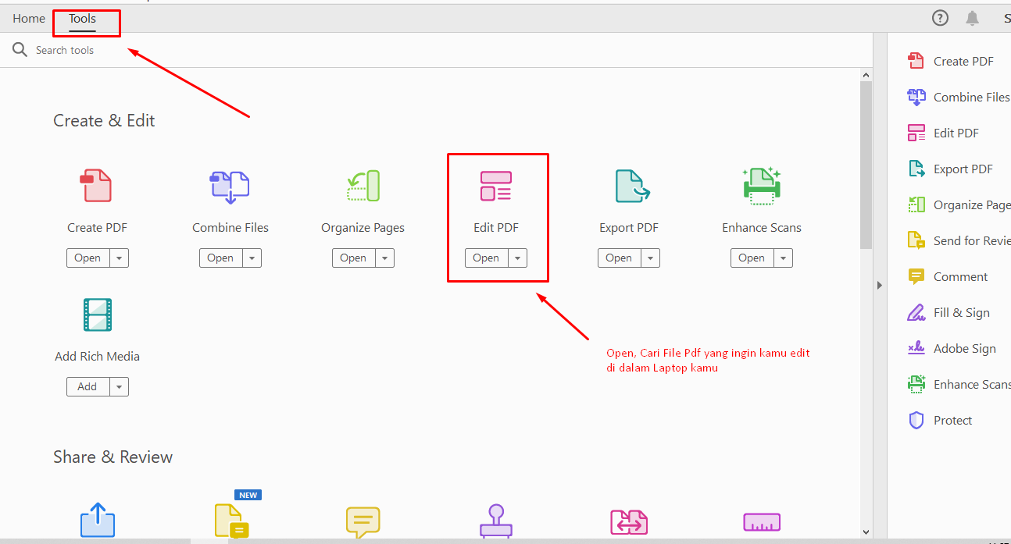Select the Compare Files tool
The image size is (1011, 544).
tap(629, 519)
